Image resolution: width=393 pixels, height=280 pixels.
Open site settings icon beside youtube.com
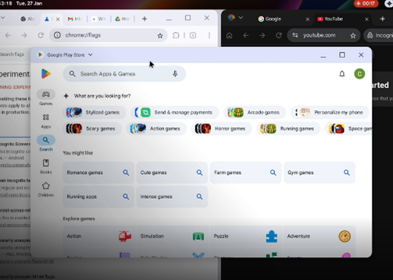coord(295,35)
